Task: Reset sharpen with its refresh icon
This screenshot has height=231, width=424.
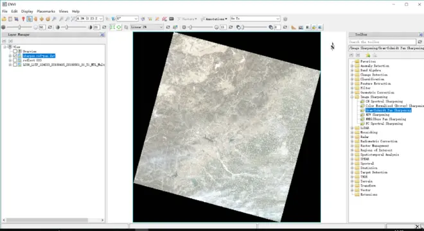Action: click(231, 28)
